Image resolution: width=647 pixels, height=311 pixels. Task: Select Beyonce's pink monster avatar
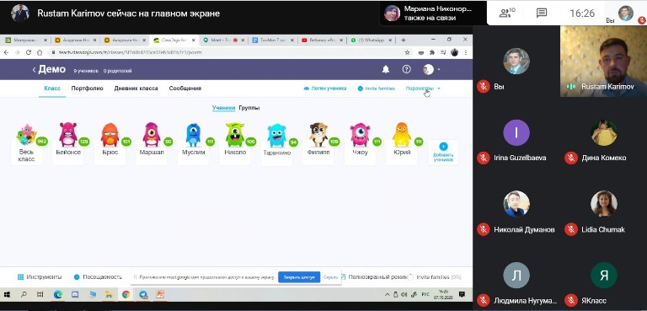[x=68, y=134]
